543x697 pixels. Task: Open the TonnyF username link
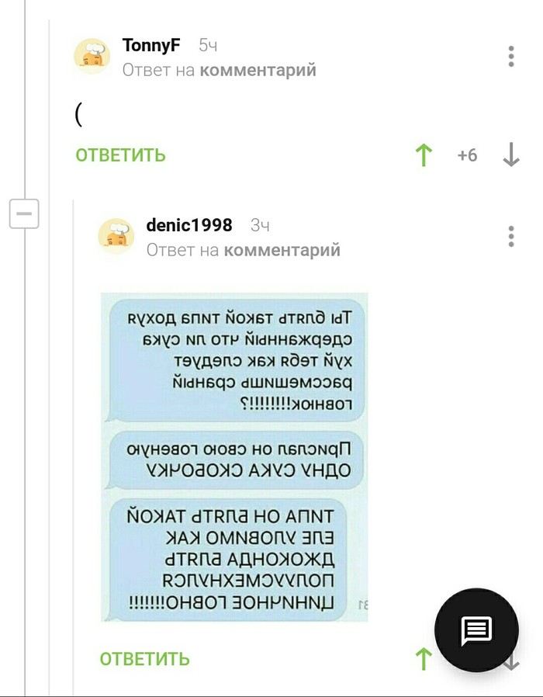click(x=151, y=45)
